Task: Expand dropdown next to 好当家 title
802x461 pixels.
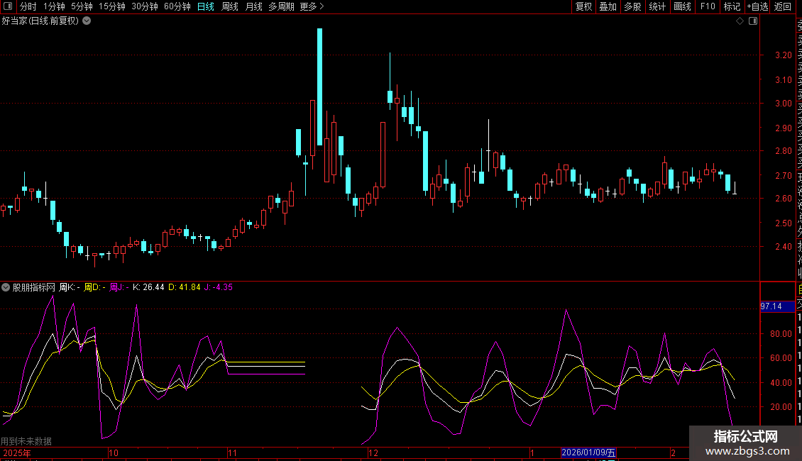Action: click(x=87, y=21)
